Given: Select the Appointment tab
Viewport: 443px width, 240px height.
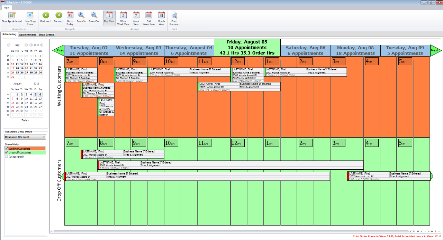Looking at the screenshot, I should (x=27, y=34).
